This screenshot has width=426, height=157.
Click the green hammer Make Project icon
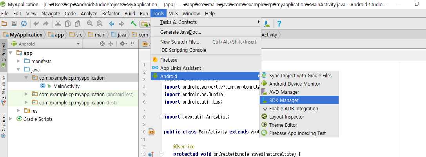(x=133, y=24)
